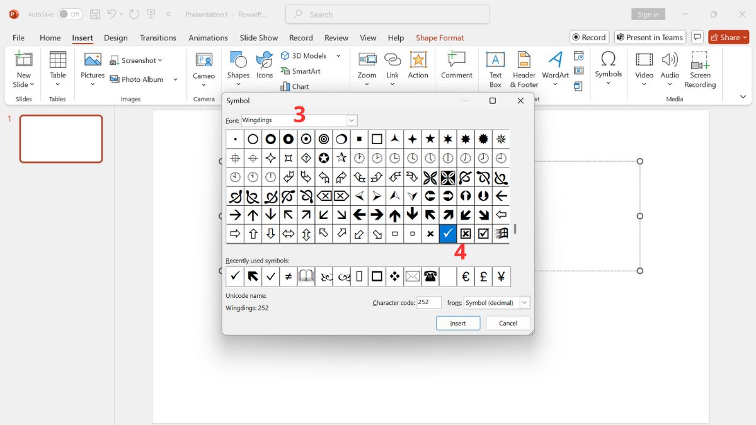This screenshot has height=425, width=756.
Task: Pick the open book recently used symbol
Action: point(306,276)
